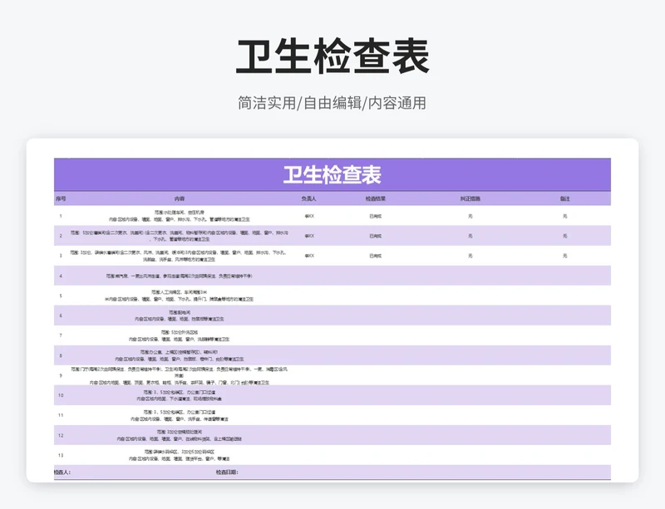Click the subtitle 简洁实用/自由编辑/内容通用

[332, 103]
